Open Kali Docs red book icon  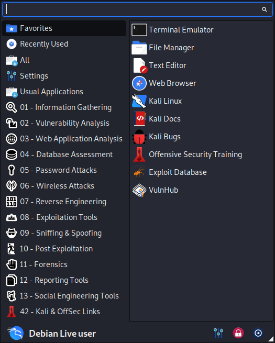click(139, 119)
